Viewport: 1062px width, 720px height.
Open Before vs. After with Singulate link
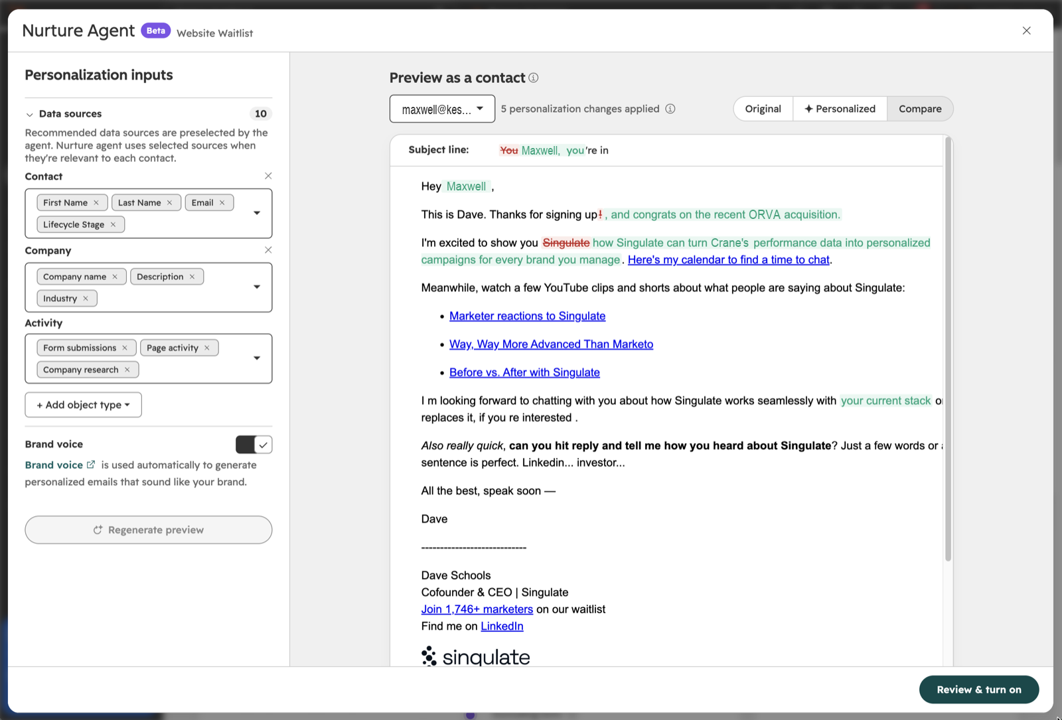[x=524, y=373]
